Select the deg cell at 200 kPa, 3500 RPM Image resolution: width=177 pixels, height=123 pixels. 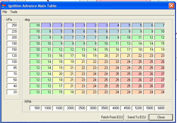[x=103, y=37]
